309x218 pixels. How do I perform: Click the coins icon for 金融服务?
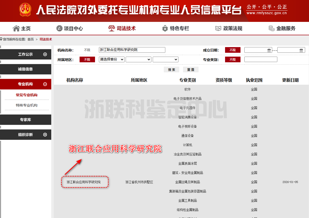[x=271, y=28]
